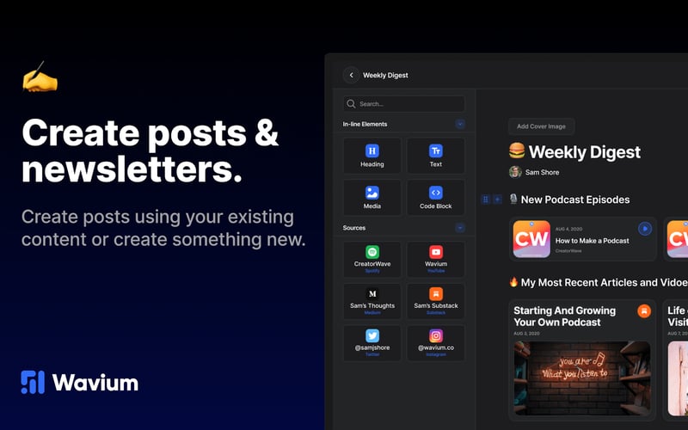
Task: Click the Substack badge on the podcast article card
Action: pyautogui.click(x=644, y=311)
